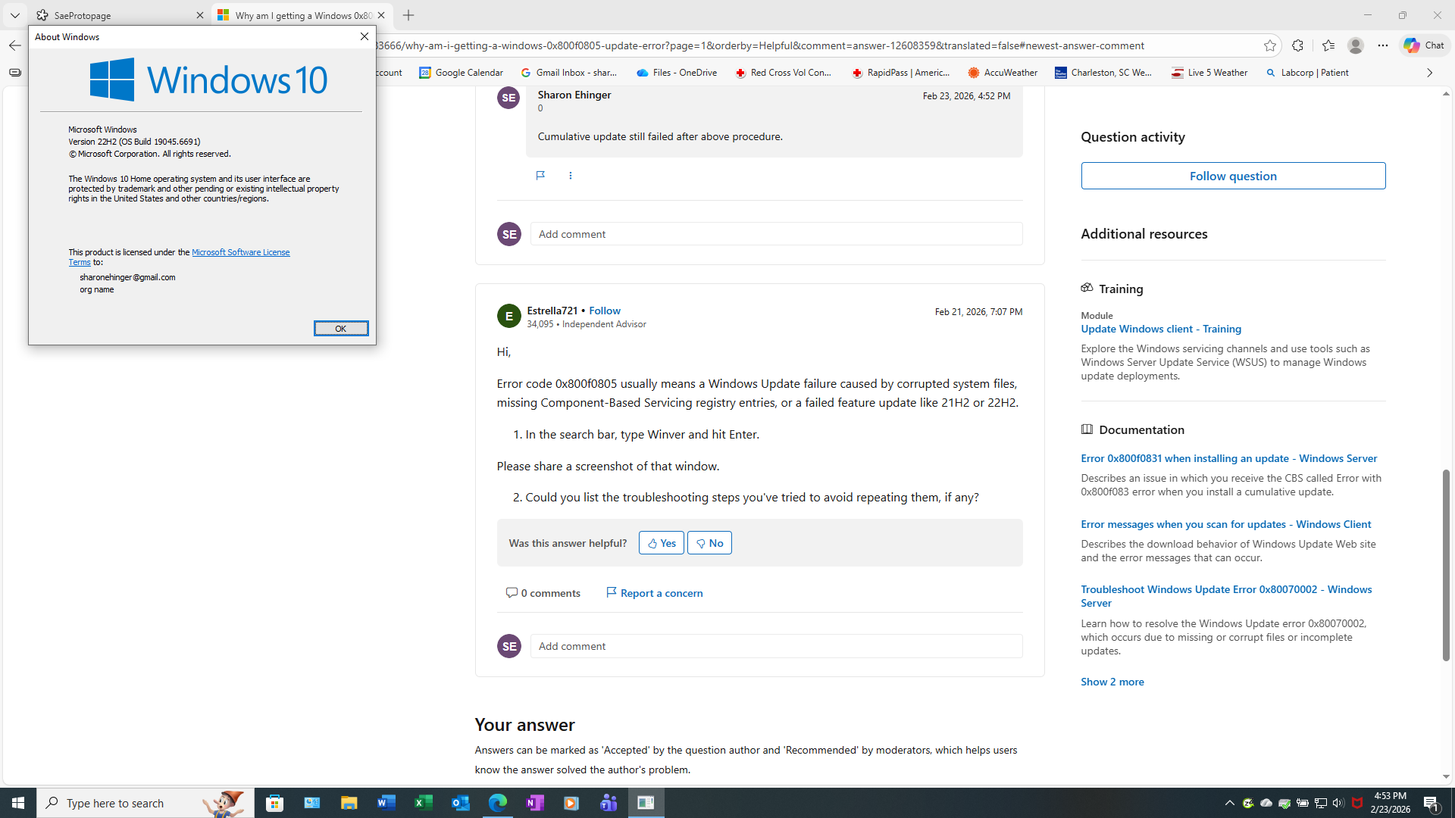The width and height of the screenshot is (1455, 818).
Task: Open the three-dot menu under Sharon's comment
Action: 571,176
